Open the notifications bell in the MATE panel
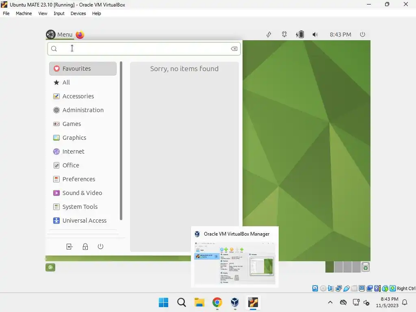The width and height of the screenshot is (416, 312). (x=284, y=35)
